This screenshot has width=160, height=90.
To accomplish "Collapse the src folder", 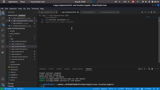I will tap(10, 36).
